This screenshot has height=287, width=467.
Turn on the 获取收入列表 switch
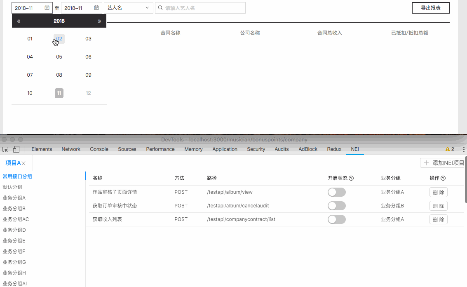pyautogui.click(x=336, y=219)
